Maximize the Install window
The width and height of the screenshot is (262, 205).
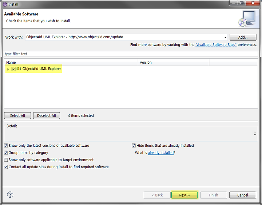point(242,3)
